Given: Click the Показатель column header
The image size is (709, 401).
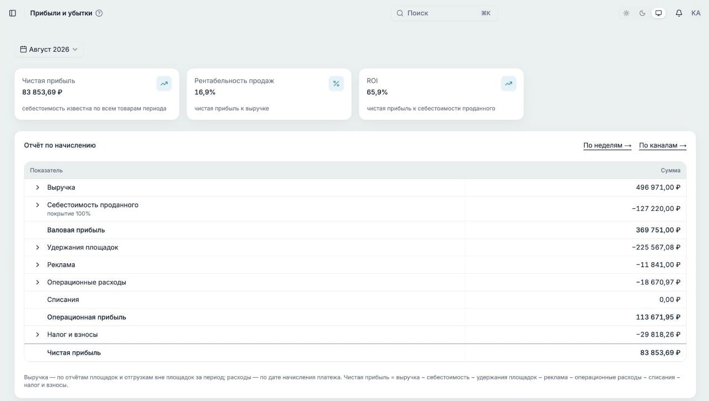Looking at the screenshot, I should (x=46, y=171).
